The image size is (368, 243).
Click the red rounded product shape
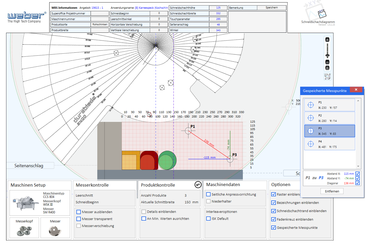click(x=149, y=160)
